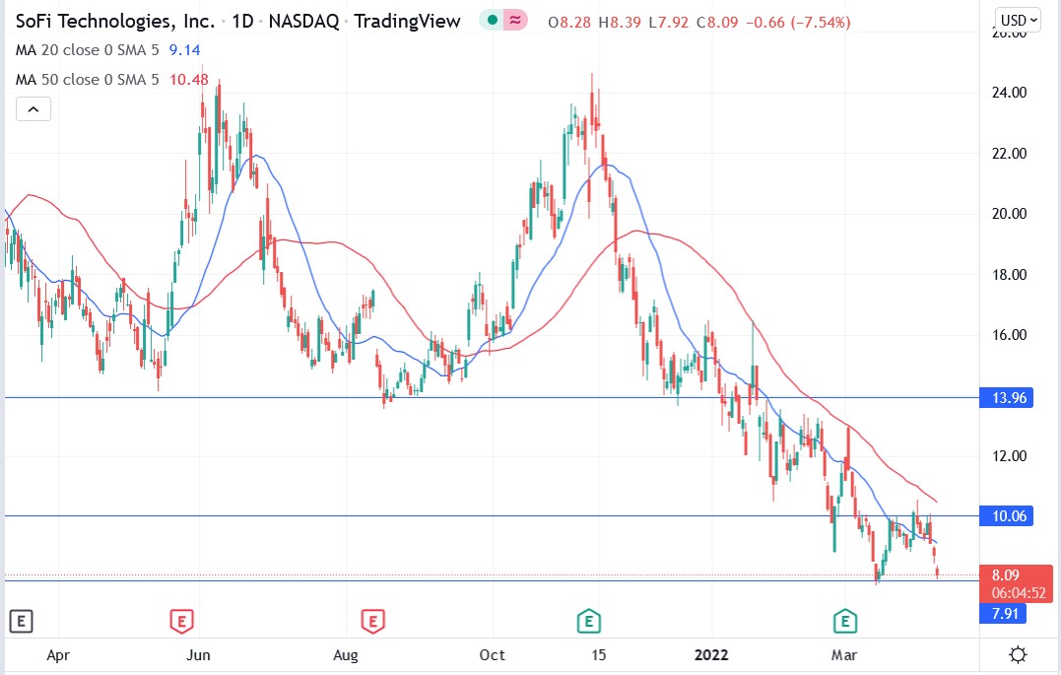Image resolution: width=1061 pixels, height=675 pixels.
Task: Click the pink data status indicator
Action: point(512,20)
